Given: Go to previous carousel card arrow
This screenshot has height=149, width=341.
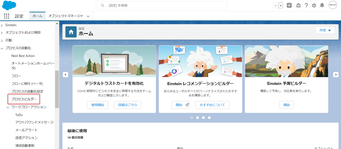Looking at the screenshot, I should coord(65,74).
